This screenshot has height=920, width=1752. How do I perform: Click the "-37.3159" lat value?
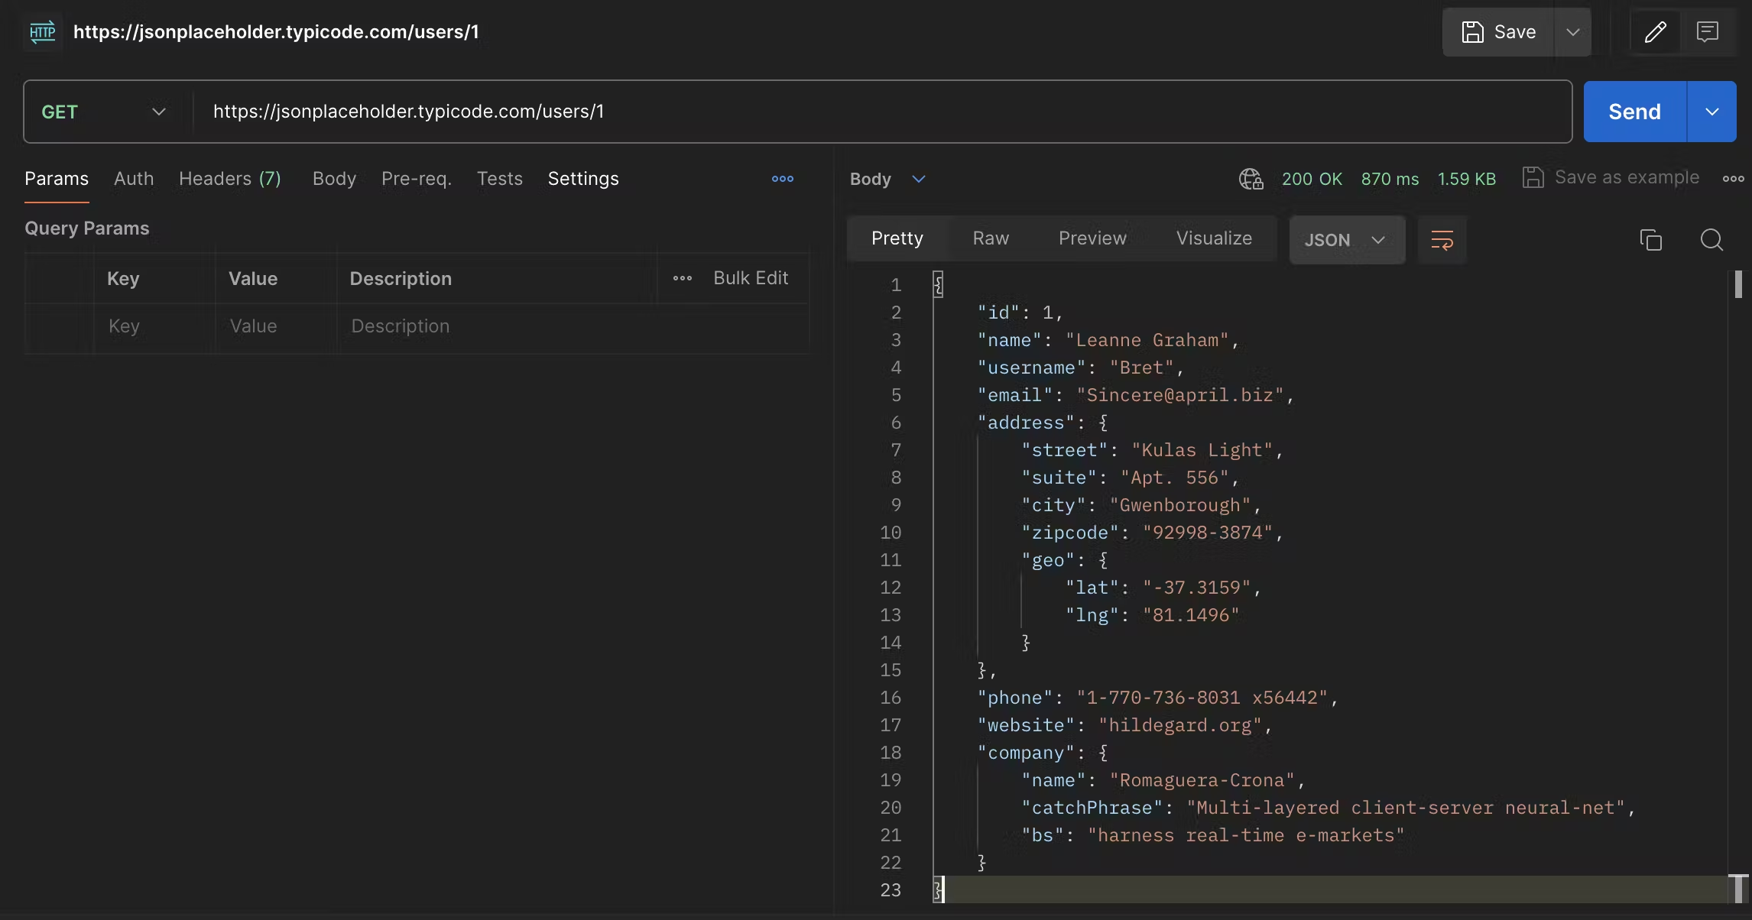click(1196, 588)
